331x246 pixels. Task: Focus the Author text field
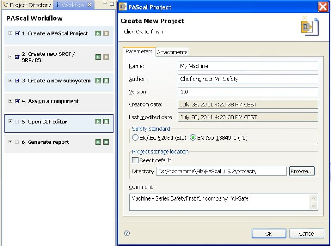(x=248, y=79)
